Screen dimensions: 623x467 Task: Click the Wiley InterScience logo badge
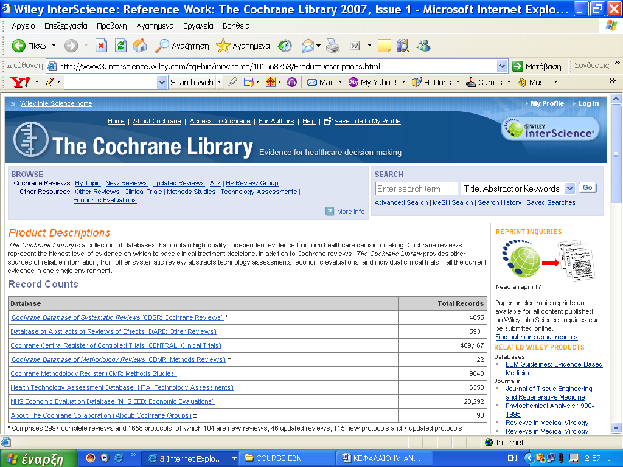tap(550, 129)
